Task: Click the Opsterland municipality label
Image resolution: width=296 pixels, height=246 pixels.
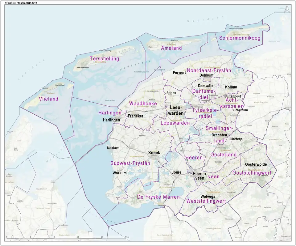Action: pyautogui.click(x=223, y=155)
